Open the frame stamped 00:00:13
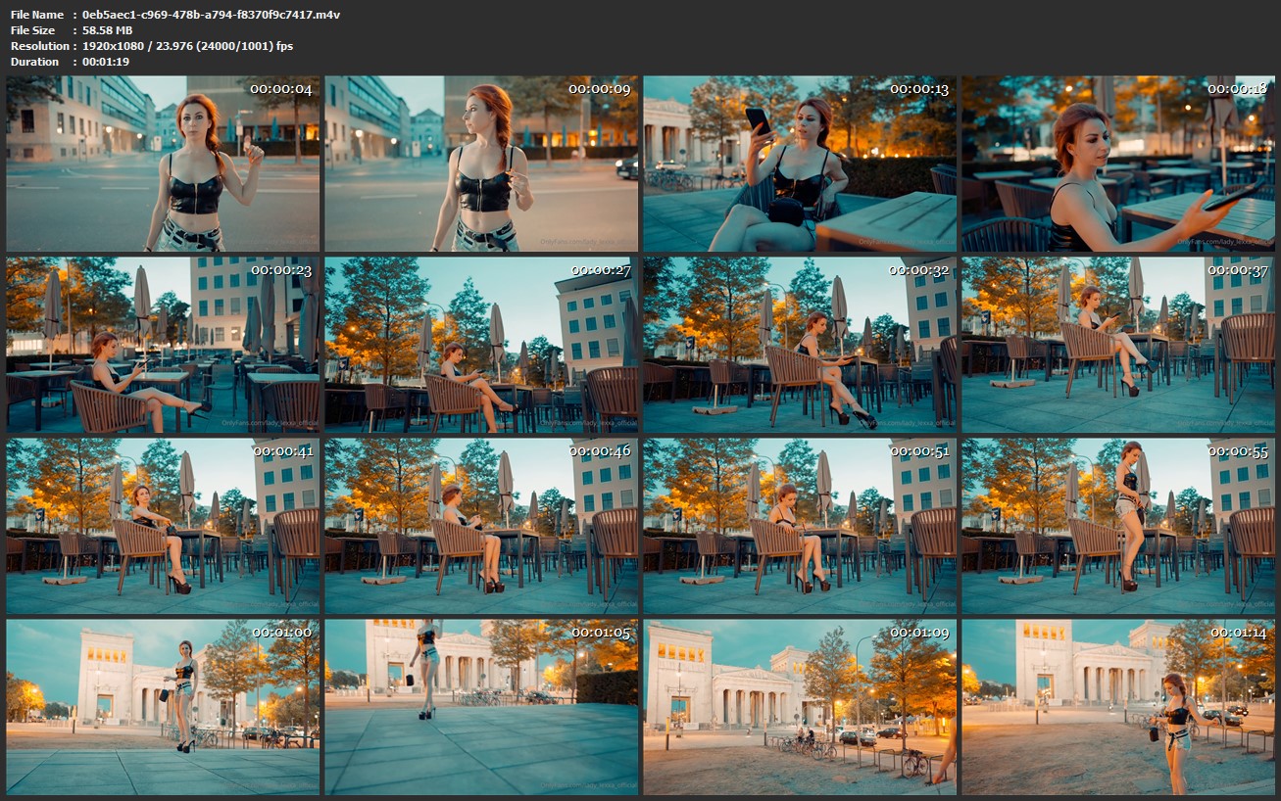 (800, 164)
